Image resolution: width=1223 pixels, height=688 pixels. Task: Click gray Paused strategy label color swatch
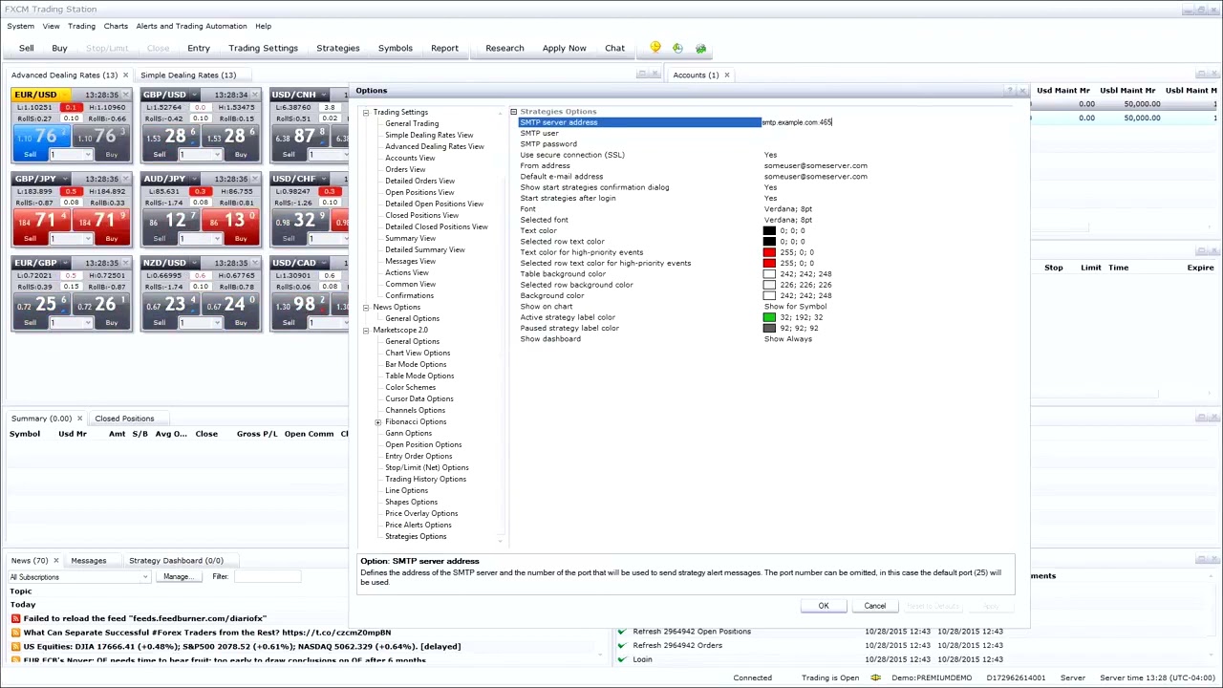[x=769, y=329]
